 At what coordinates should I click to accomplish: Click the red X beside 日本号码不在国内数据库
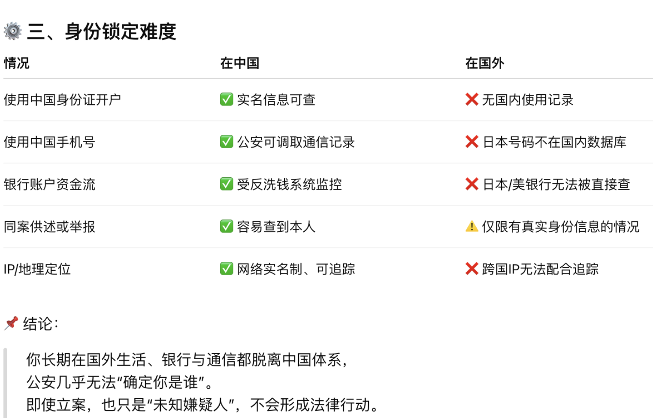coord(472,142)
